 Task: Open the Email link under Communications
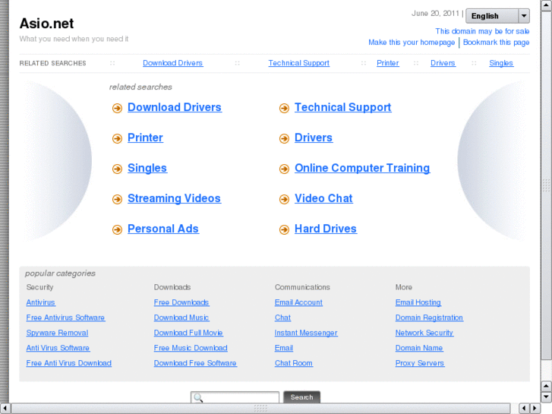[x=284, y=348]
